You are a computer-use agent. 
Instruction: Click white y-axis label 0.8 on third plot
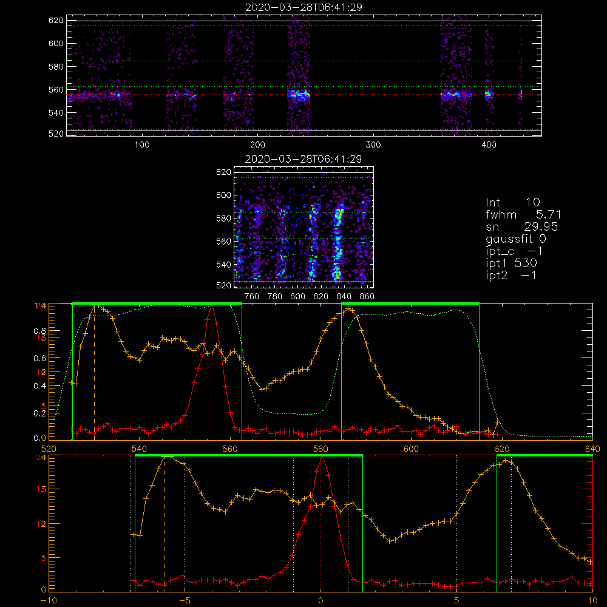click(40, 331)
